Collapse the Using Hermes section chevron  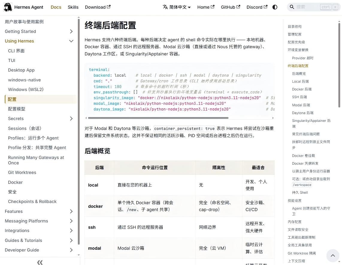coord(71,41)
